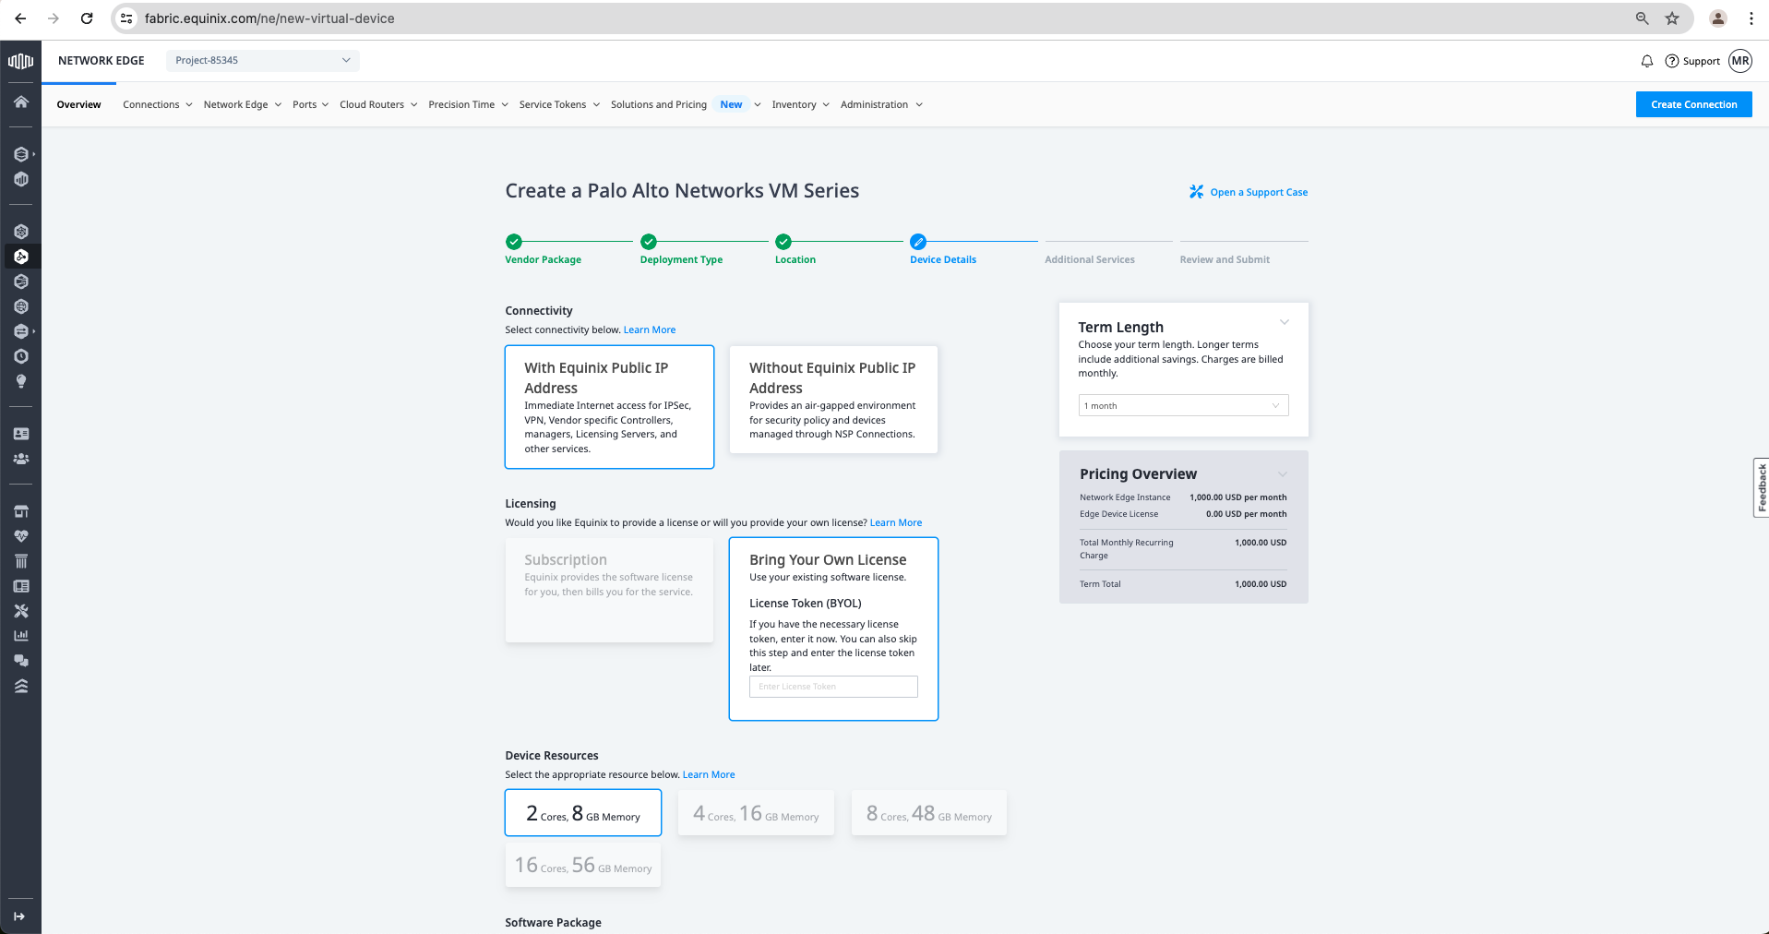Click the globe hexagon sidebar icon
This screenshot has width=1769, height=934.
[x=21, y=306]
